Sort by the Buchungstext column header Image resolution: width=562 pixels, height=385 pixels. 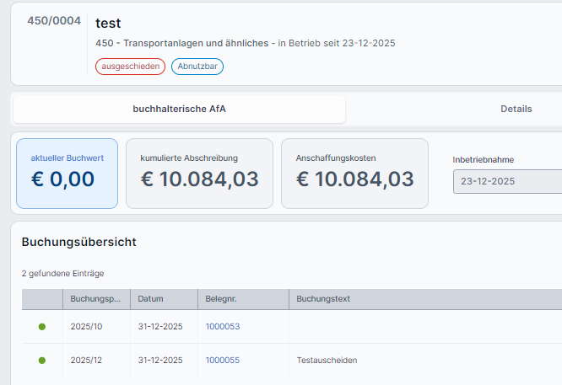point(323,299)
